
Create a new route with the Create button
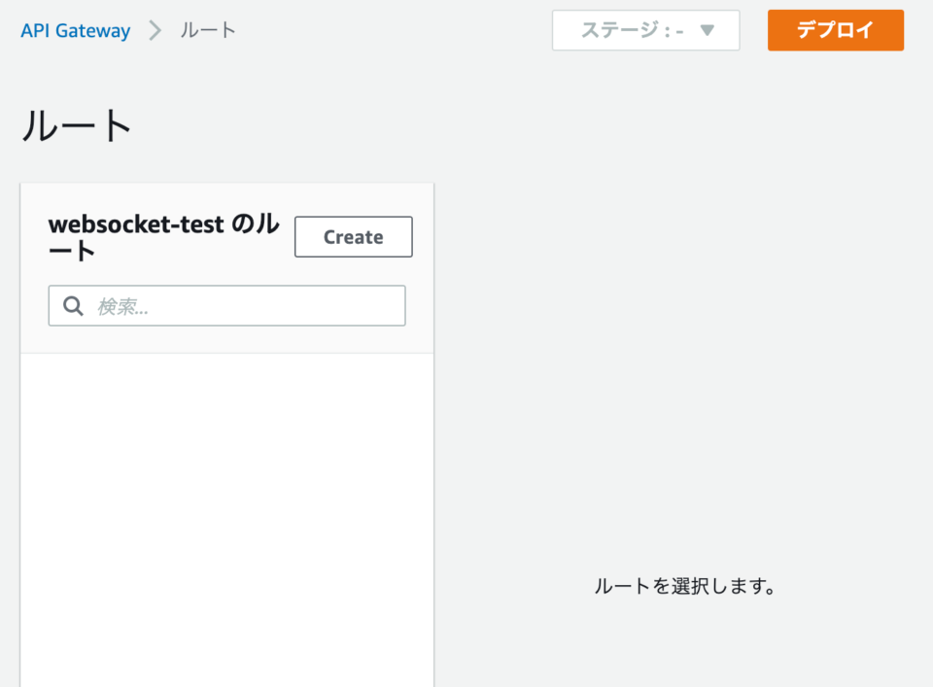[353, 236]
